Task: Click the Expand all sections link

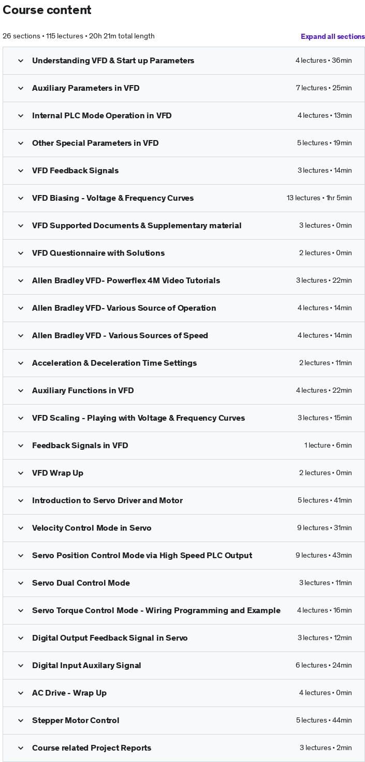Action: pyautogui.click(x=332, y=36)
